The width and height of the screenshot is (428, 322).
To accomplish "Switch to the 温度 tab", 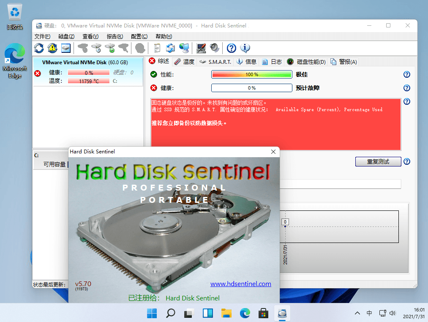I will pos(184,62).
